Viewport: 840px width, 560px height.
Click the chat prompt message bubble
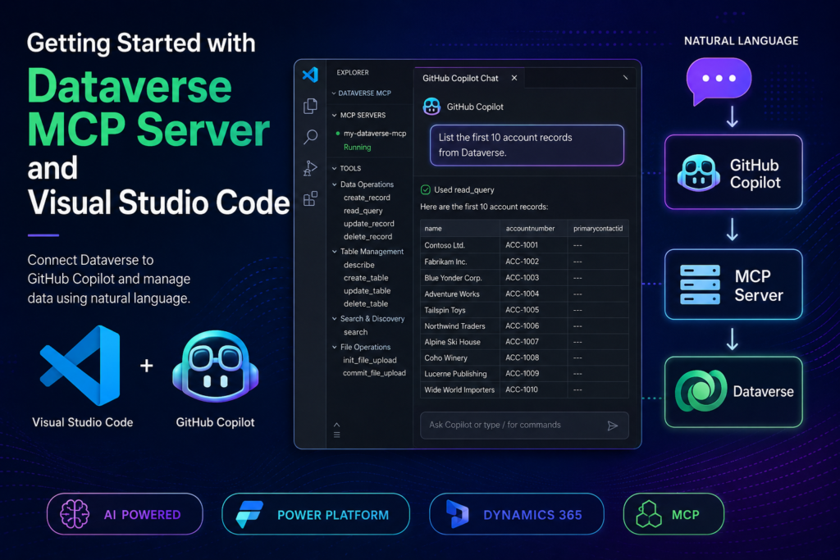point(527,145)
